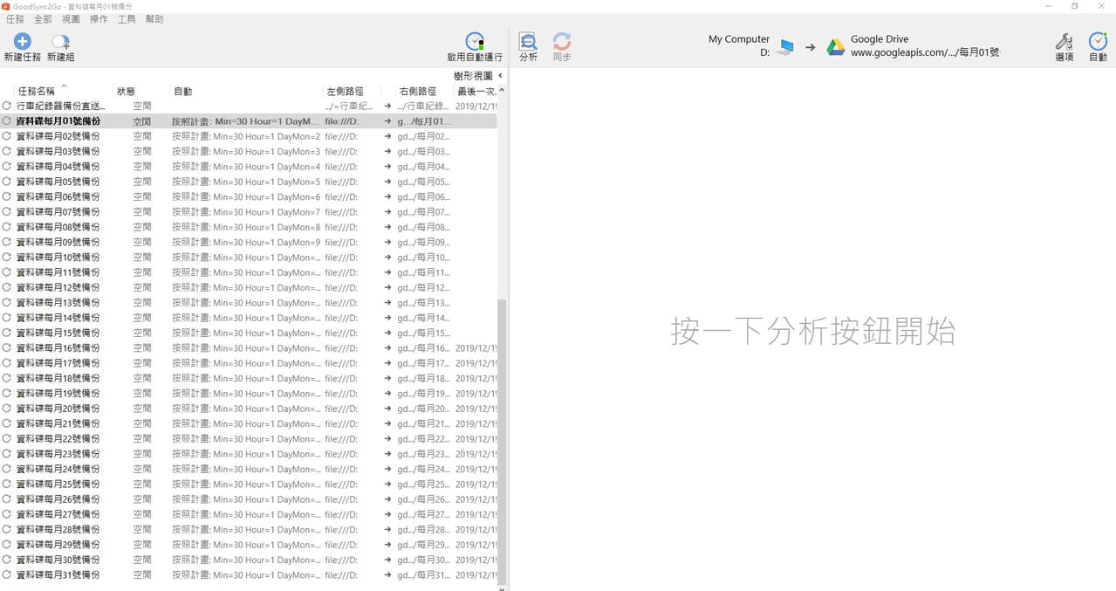The image size is (1116, 591).
Task: Open 選項 (Options) wrench icon
Action: pyautogui.click(x=1064, y=42)
